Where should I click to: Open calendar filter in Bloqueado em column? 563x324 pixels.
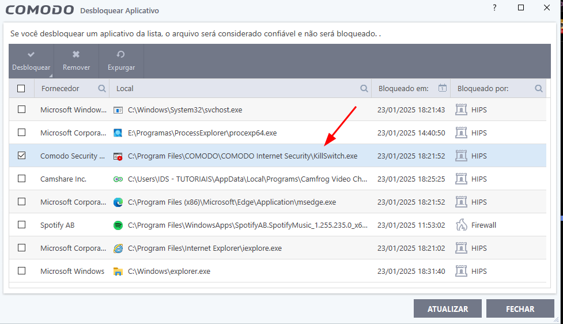443,89
